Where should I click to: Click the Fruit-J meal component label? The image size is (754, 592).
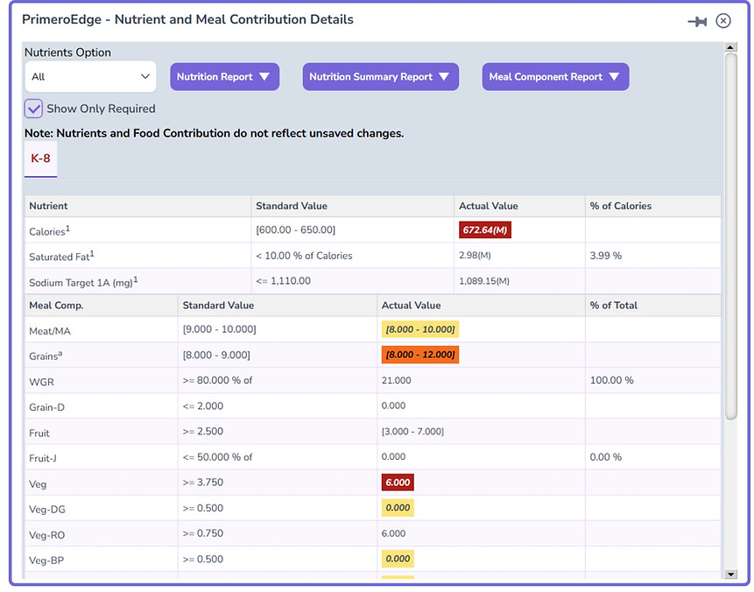pos(42,458)
